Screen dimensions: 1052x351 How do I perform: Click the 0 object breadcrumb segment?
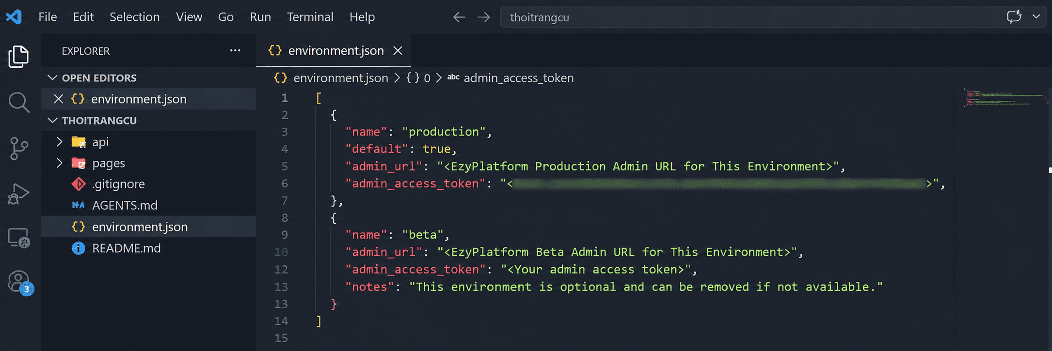[x=418, y=78]
